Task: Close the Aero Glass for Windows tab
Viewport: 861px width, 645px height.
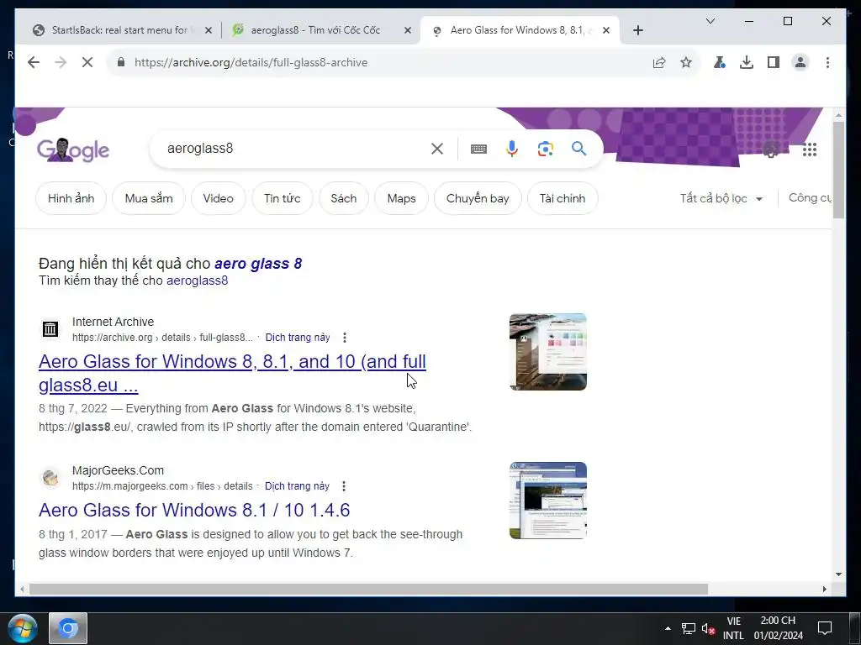Action: (x=606, y=30)
